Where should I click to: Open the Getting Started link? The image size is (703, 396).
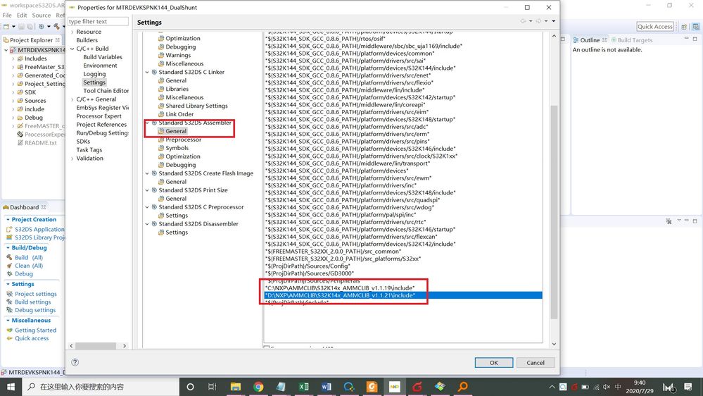coord(35,330)
